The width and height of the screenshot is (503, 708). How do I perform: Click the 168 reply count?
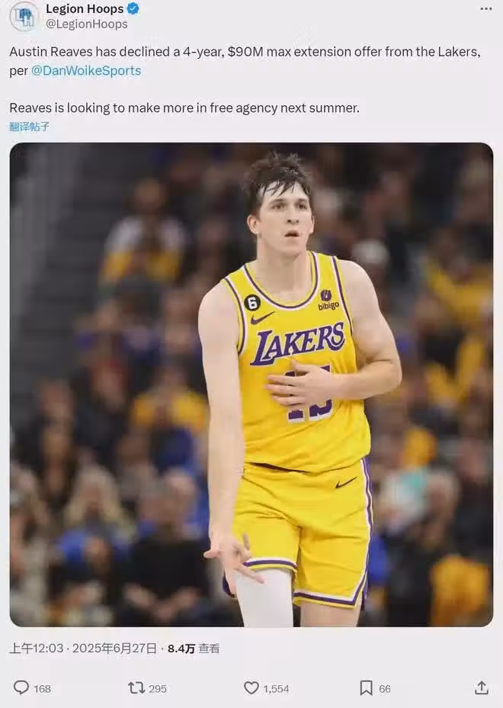[43, 688]
